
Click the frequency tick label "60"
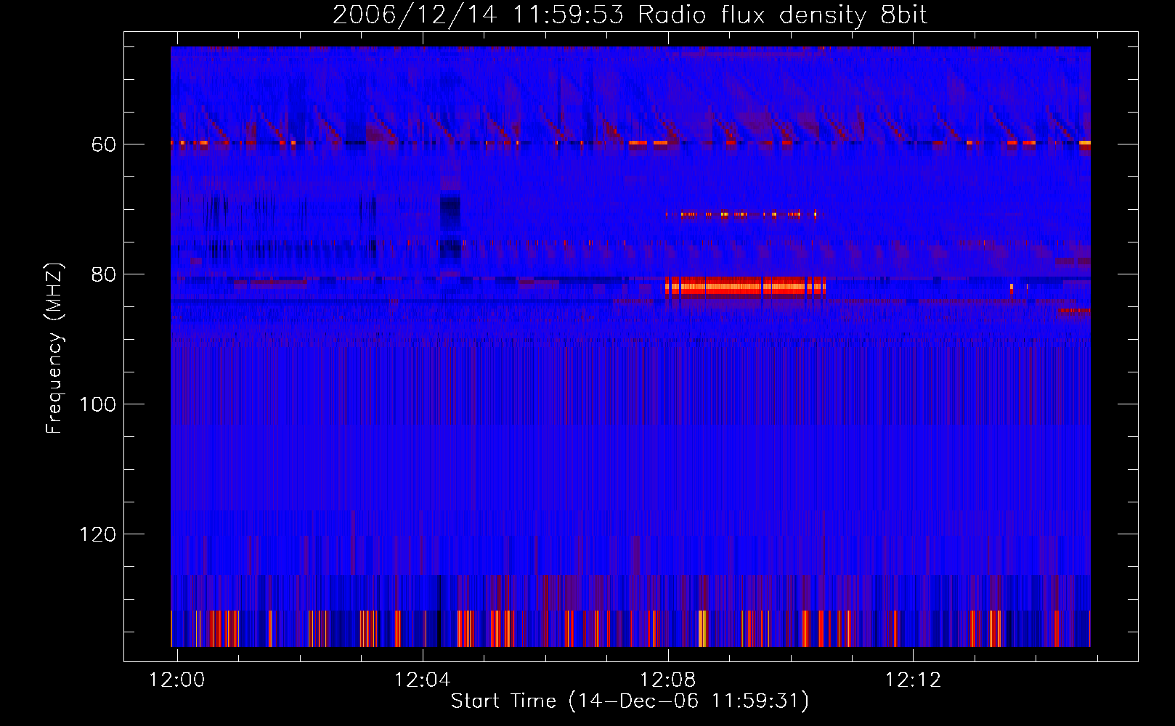coord(103,144)
